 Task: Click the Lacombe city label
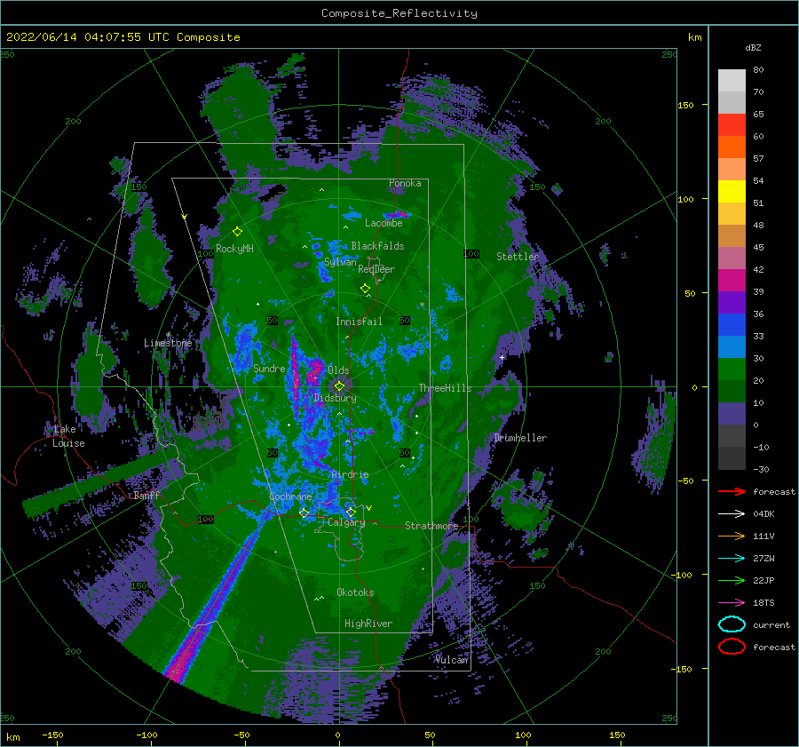(x=384, y=223)
